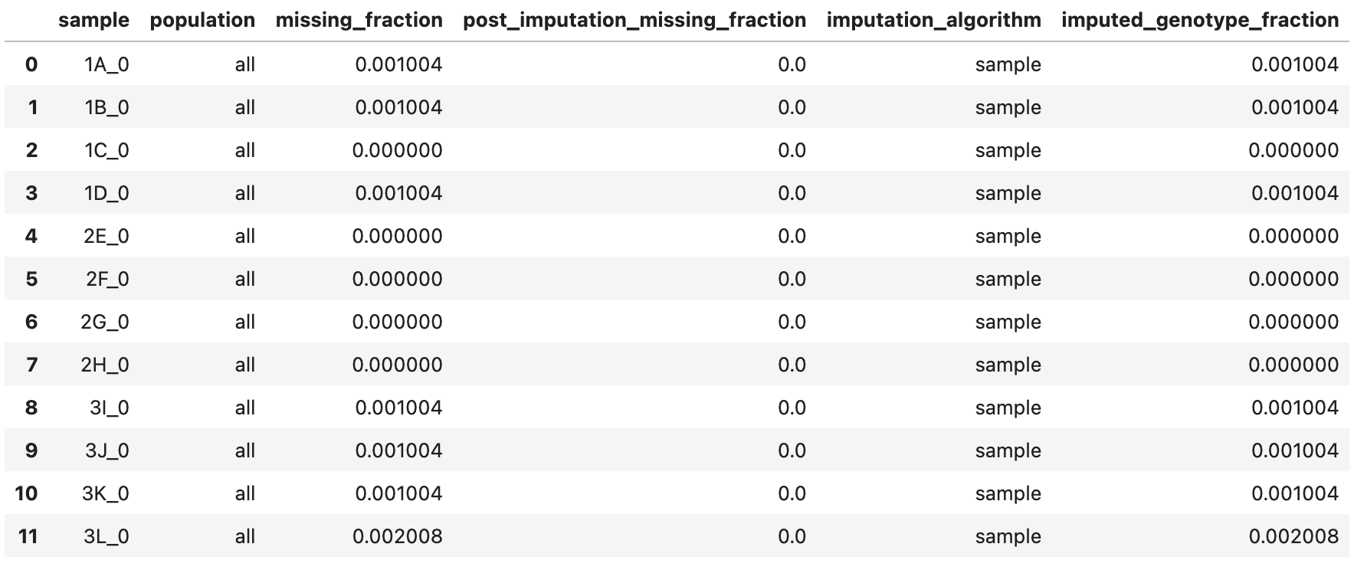Select sample cell 1D_0
This screenshot has height=570, width=1367.
107,193
